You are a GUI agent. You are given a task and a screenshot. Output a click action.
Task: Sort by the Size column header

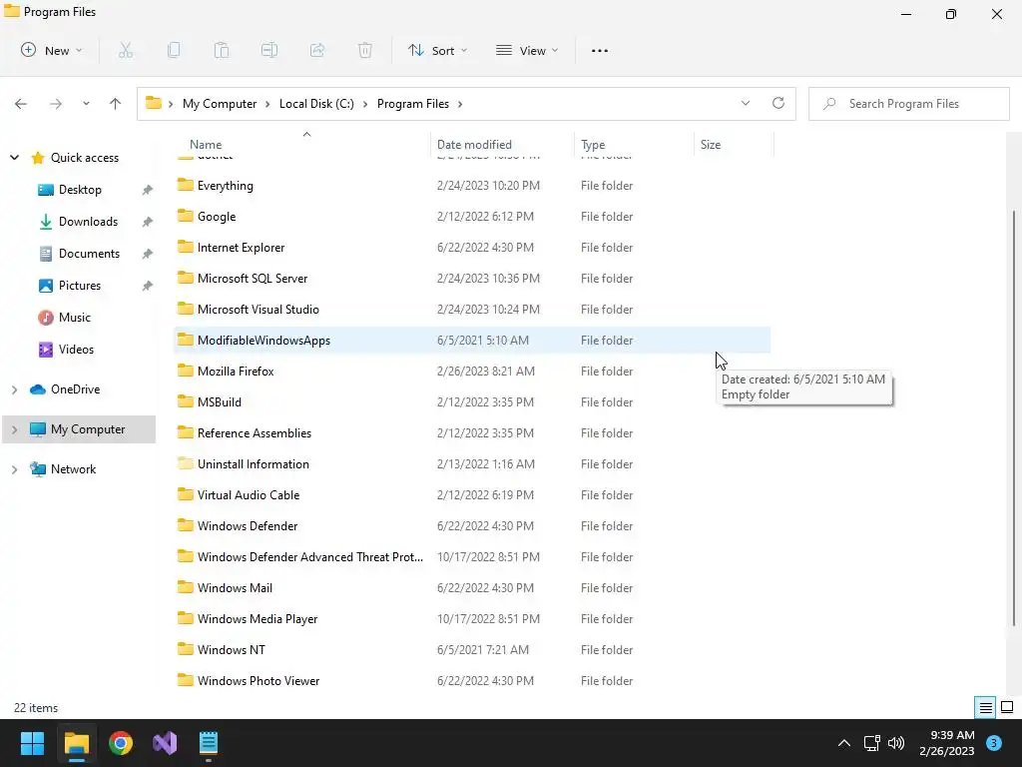pyautogui.click(x=734, y=145)
